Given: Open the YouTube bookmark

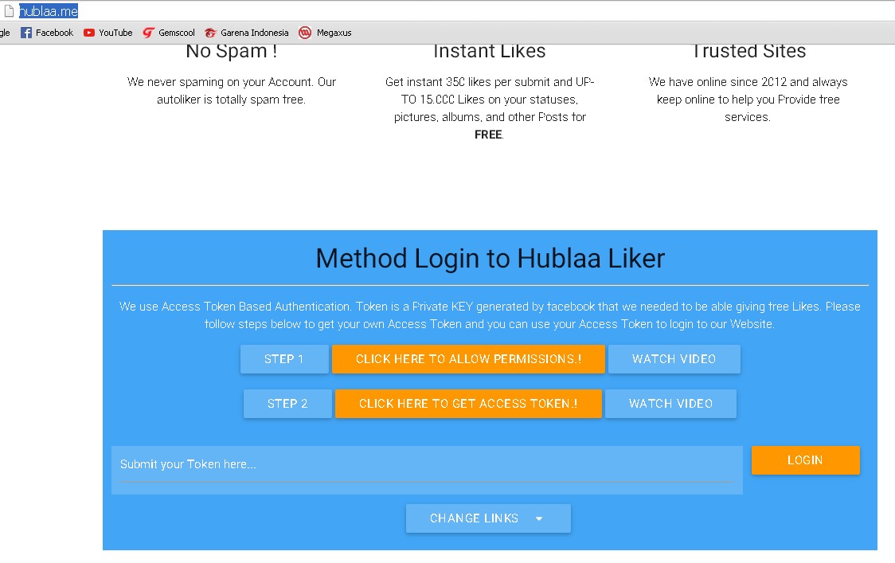Looking at the screenshot, I should (x=107, y=33).
